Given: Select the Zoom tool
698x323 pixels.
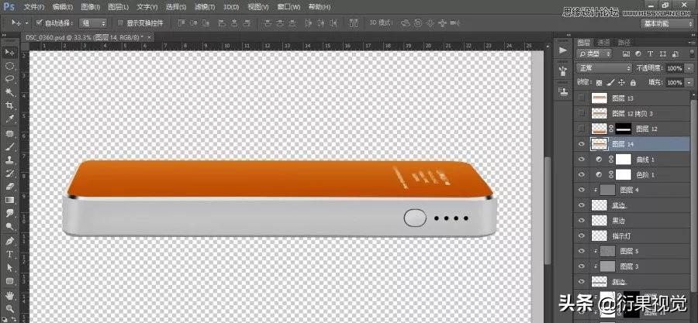Looking at the screenshot, I should coord(10,308).
